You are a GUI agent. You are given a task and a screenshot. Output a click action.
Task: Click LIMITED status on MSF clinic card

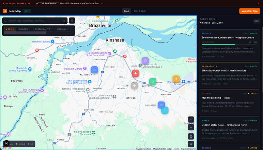click(253, 93)
